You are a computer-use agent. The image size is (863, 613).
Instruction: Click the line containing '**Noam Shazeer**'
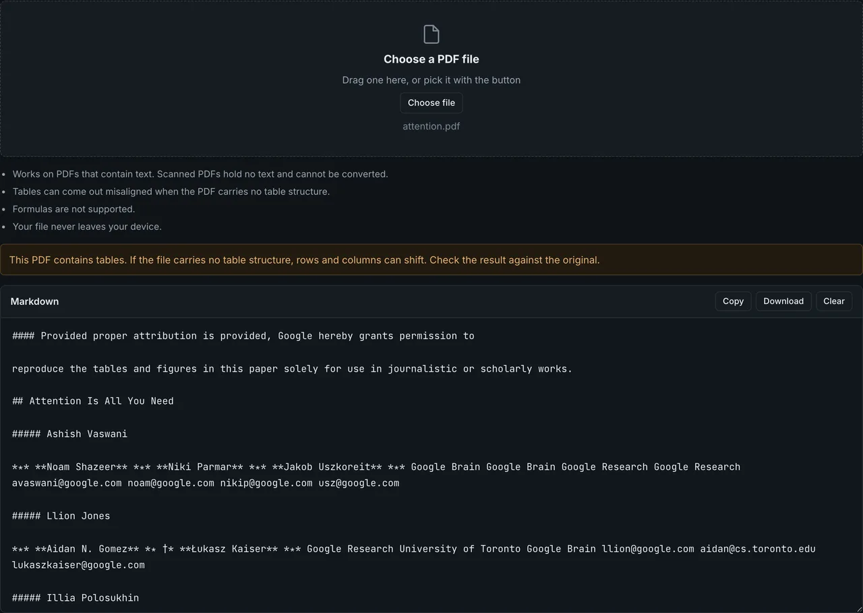pos(376,467)
